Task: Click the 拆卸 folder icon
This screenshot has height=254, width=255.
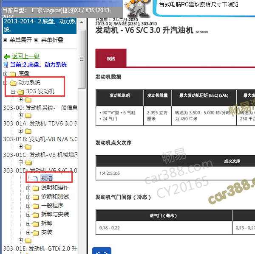Action: pyautogui.click(x=36, y=224)
